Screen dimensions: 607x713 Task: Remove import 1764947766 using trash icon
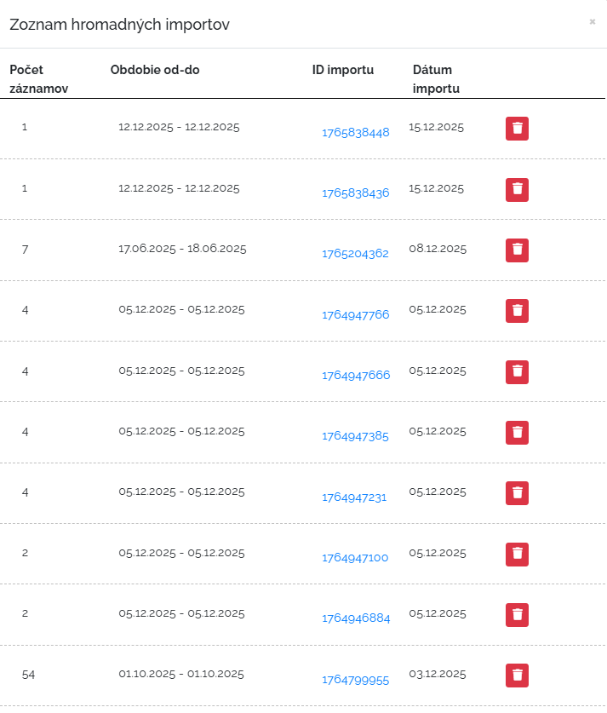pyautogui.click(x=517, y=311)
